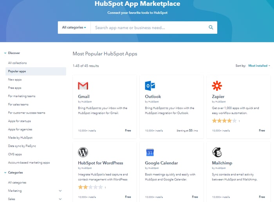The width and height of the screenshot is (274, 202).
Task: Click the Outlook app icon
Action: [x=150, y=86]
